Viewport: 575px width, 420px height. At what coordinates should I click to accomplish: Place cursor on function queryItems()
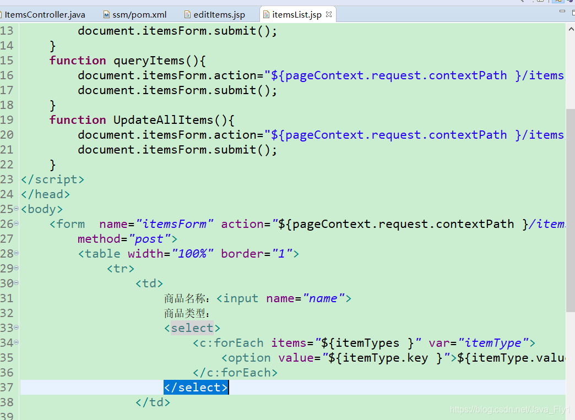click(x=128, y=61)
